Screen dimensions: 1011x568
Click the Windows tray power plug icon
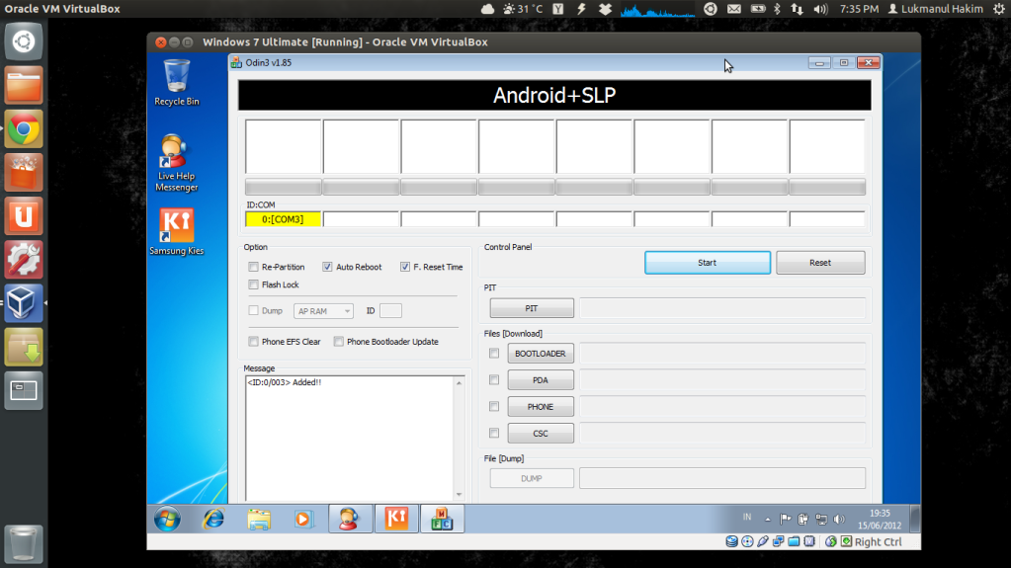[x=802, y=519]
